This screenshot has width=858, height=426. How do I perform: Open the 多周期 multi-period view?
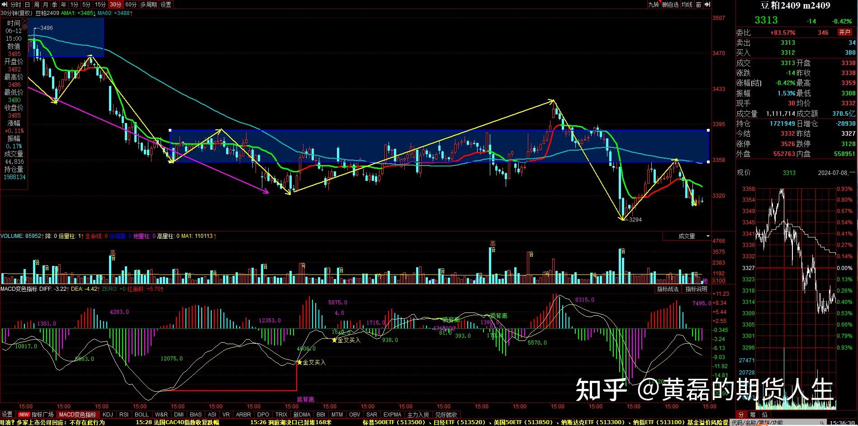pyautogui.click(x=148, y=5)
